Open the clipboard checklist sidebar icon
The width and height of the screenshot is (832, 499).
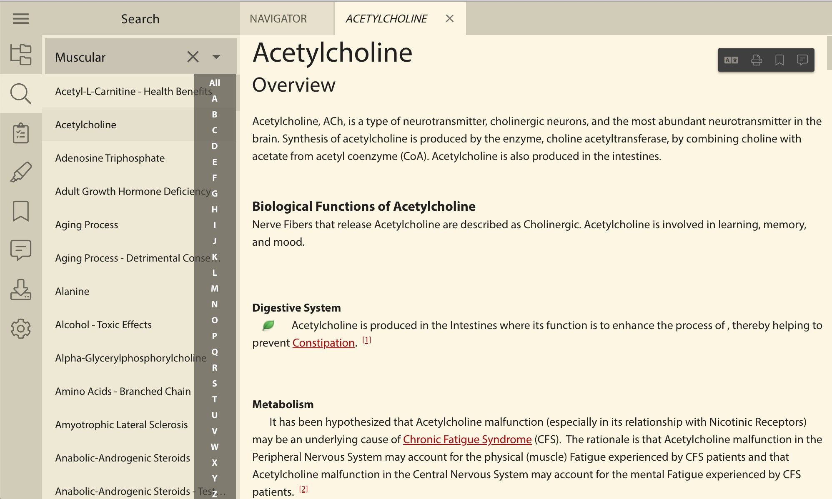click(x=20, y=133)
